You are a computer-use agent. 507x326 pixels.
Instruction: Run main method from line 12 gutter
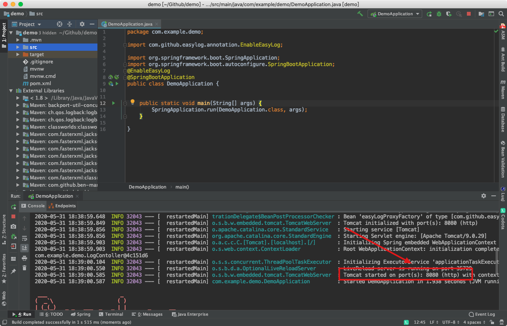(x=113, y=103)
